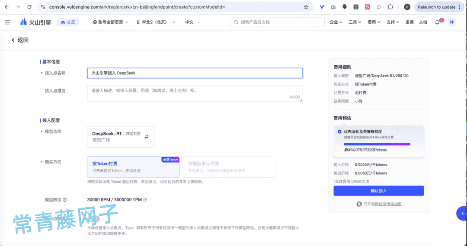Switch model via DeepSeek-R1 swap icon

(147, 137)
